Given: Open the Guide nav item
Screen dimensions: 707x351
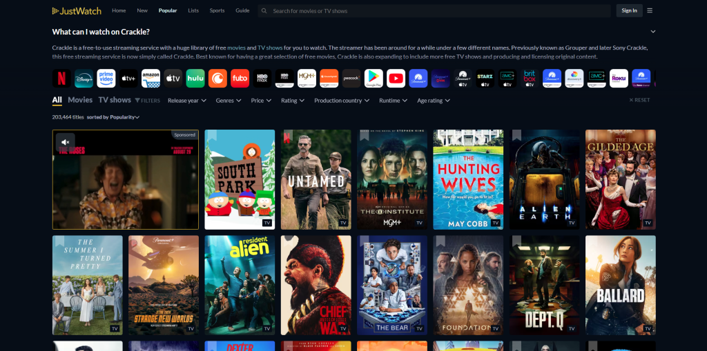Looking at the screenshot, I should tap(242, 10).
